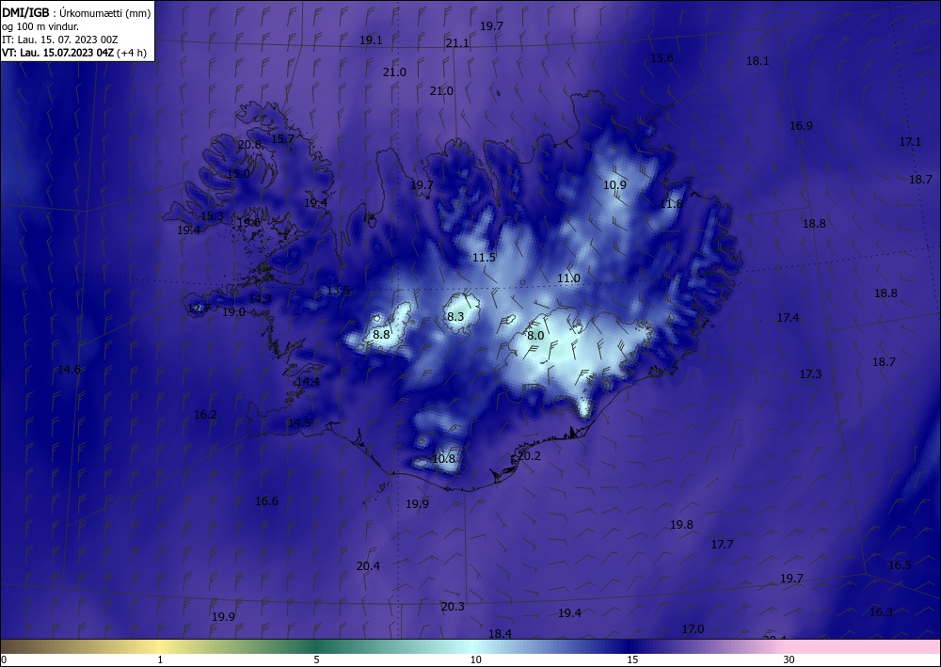Select the 19.6 value label

(248, 223)
